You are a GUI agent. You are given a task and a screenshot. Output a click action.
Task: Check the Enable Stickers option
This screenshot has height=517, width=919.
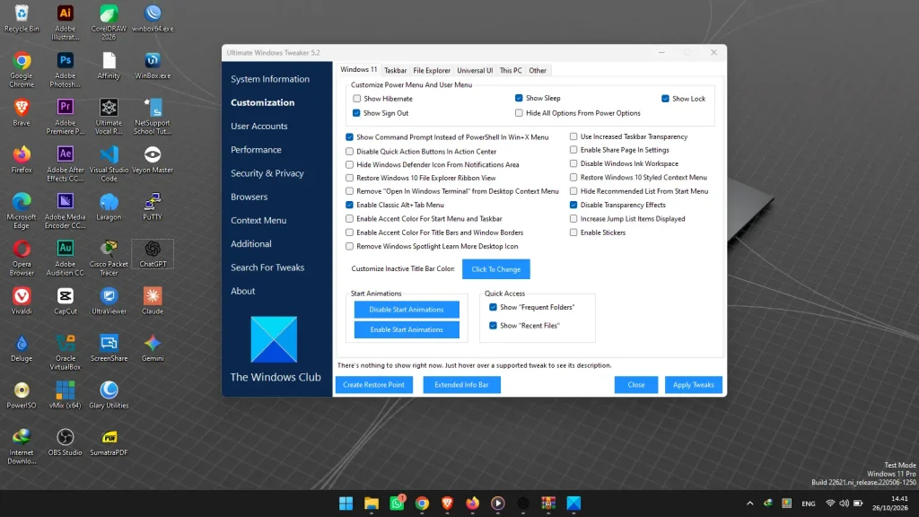click(573, 232)
